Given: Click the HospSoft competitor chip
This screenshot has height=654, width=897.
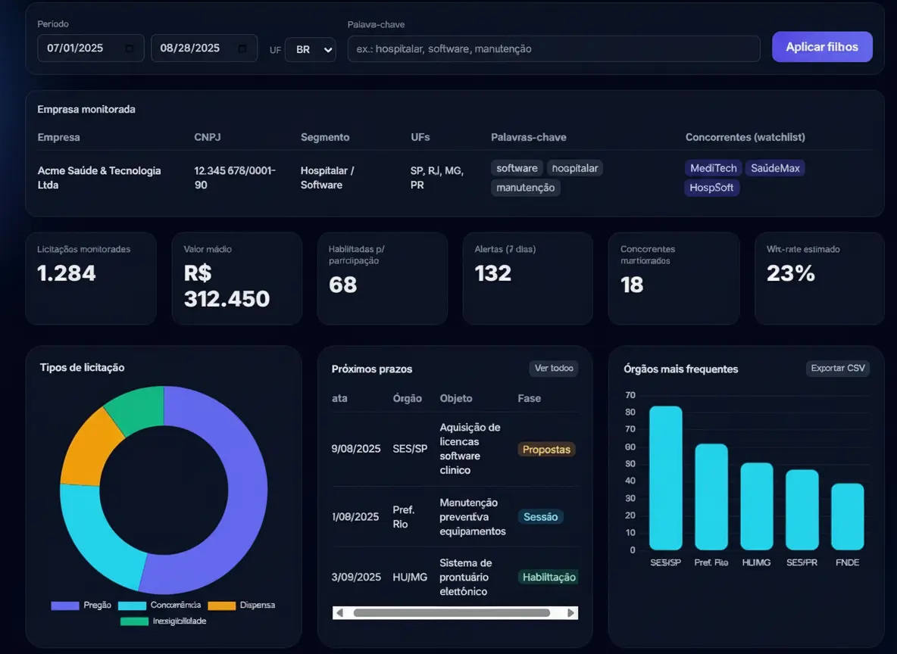Looking at the screenshot, I should pyautogui.click(x=711, y=187).
